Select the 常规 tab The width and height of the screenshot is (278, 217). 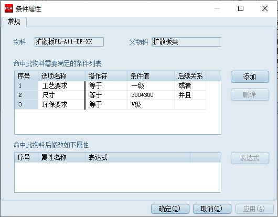tap(14, 22)
